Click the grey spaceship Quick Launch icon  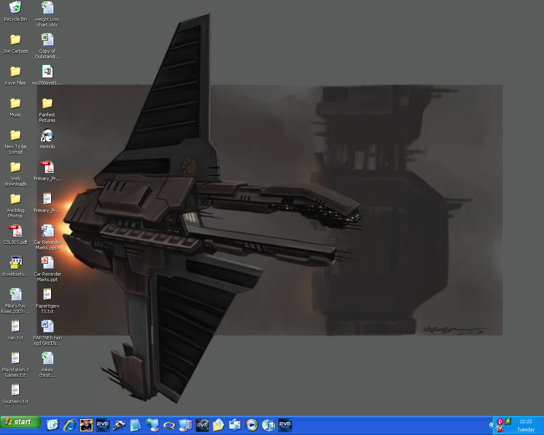coord(119,425)
